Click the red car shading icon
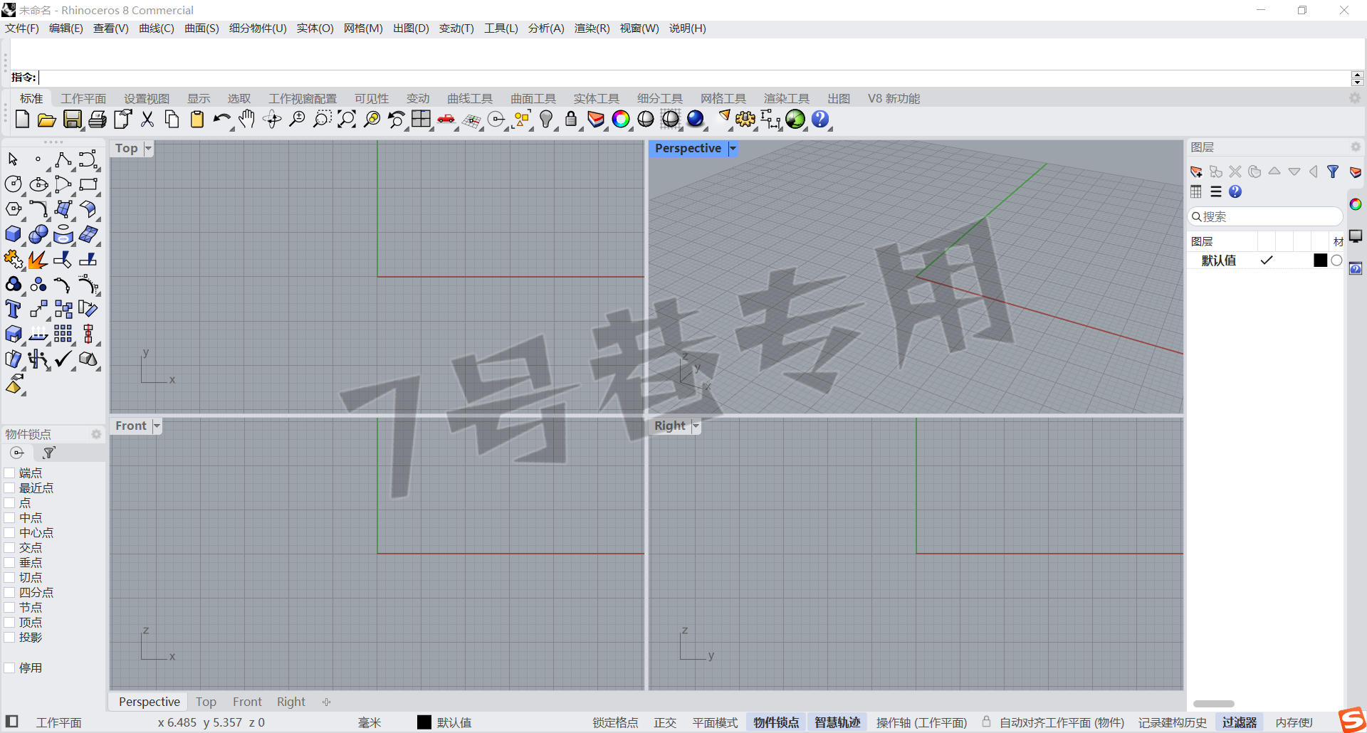1367x733 pixels. tap(446, 120)
